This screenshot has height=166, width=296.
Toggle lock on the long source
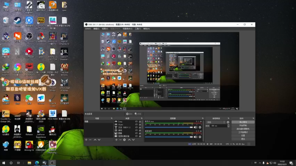click(140, 122)
